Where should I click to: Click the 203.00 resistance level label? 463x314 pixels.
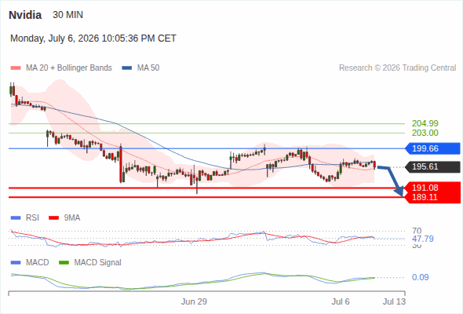(425, 133)
